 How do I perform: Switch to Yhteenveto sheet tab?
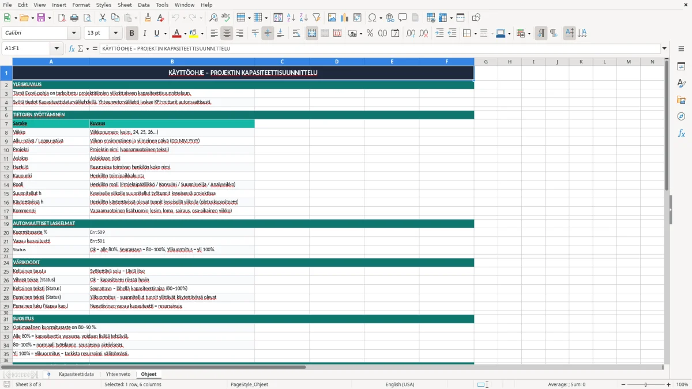pos(118,374)
